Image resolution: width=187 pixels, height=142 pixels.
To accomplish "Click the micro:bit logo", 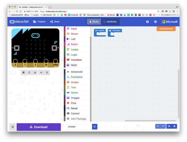I will tap(19, 22).
